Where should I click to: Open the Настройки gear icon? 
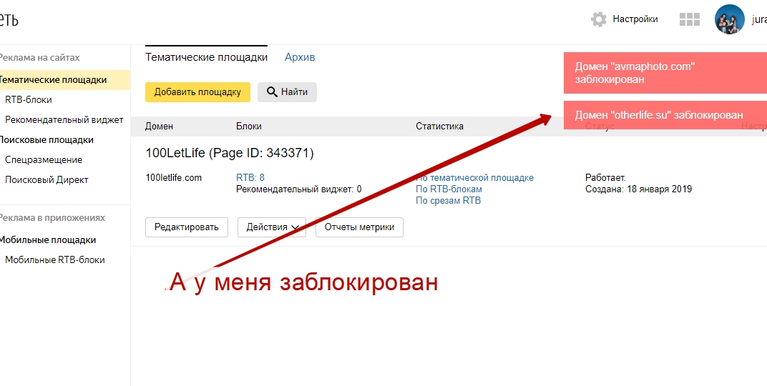pyautogui.click(x=599, y=19)
